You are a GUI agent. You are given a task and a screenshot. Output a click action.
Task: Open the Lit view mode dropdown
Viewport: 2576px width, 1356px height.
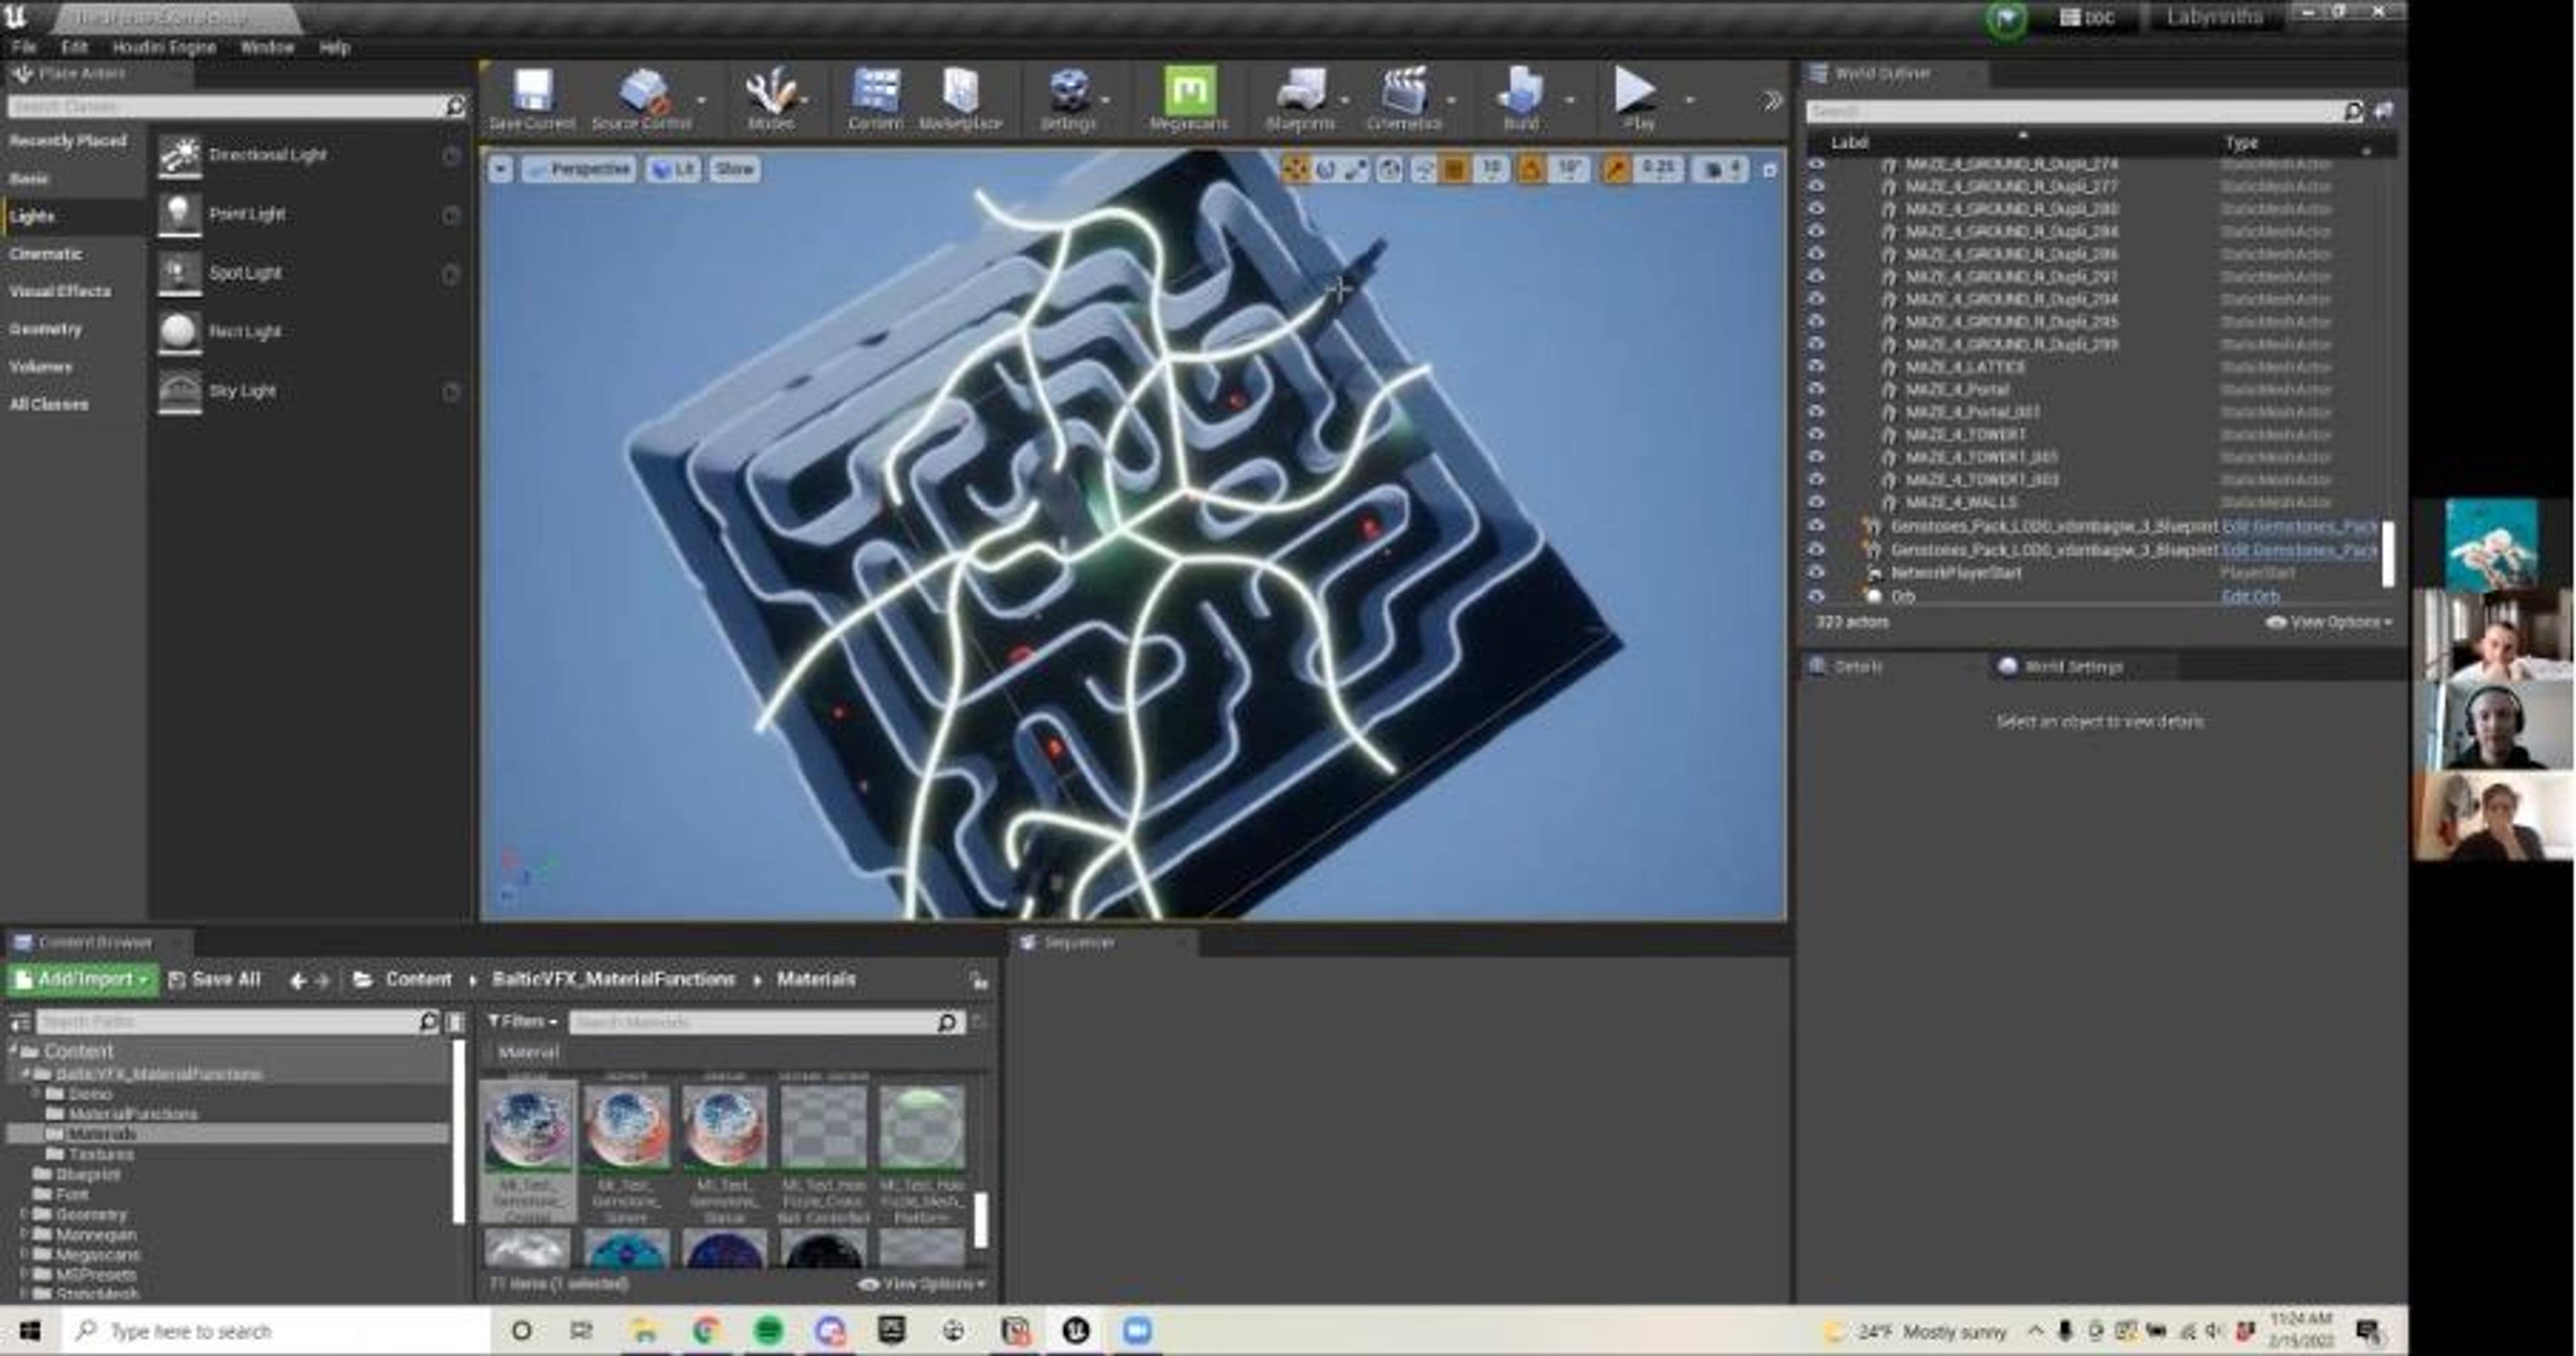(x=674, y=170)
